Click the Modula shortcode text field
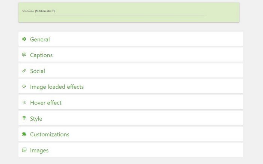This screenshot has width=263, height=164. coord(120,12)
